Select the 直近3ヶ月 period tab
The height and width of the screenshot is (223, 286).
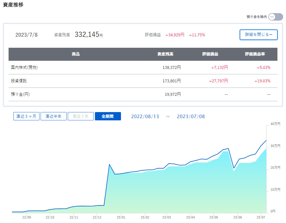26,116
